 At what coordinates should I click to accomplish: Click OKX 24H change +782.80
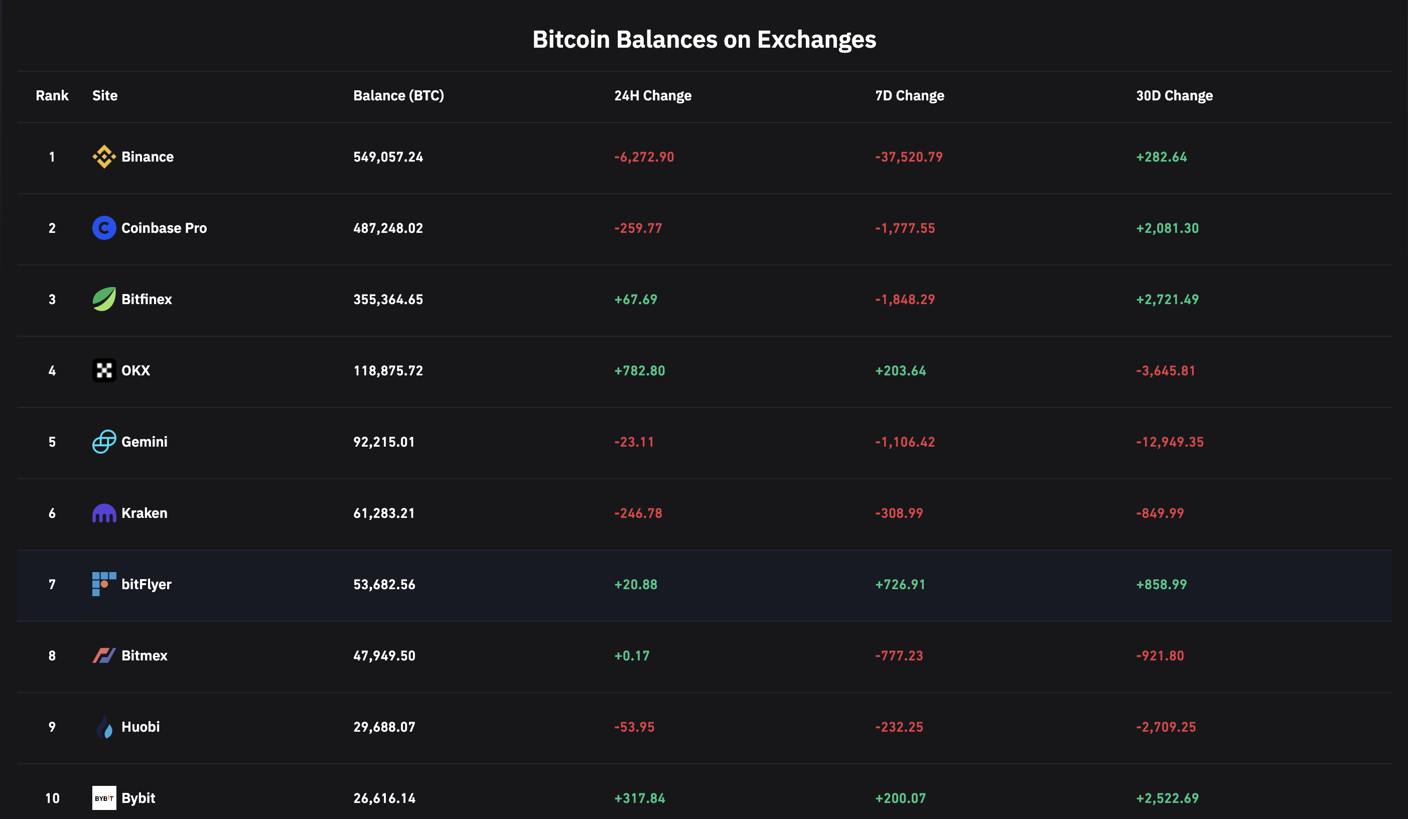(x=639, y=370)
